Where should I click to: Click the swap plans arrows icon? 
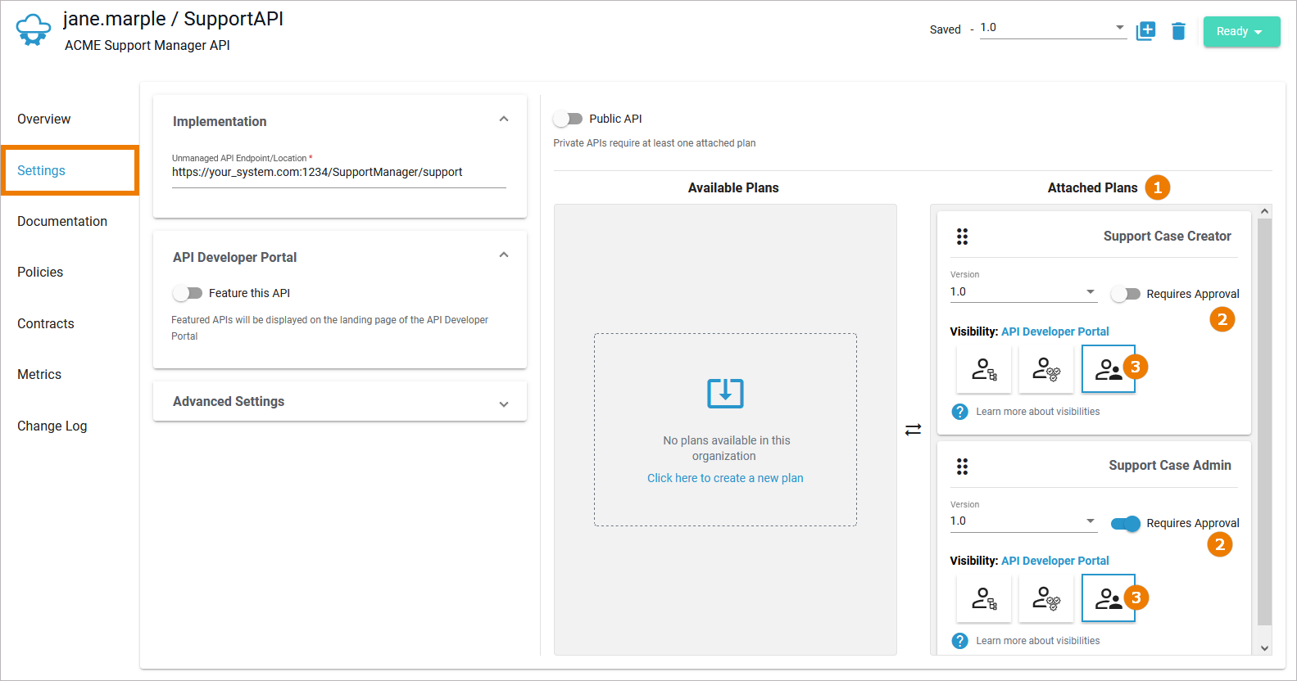[x=913, y=430]
